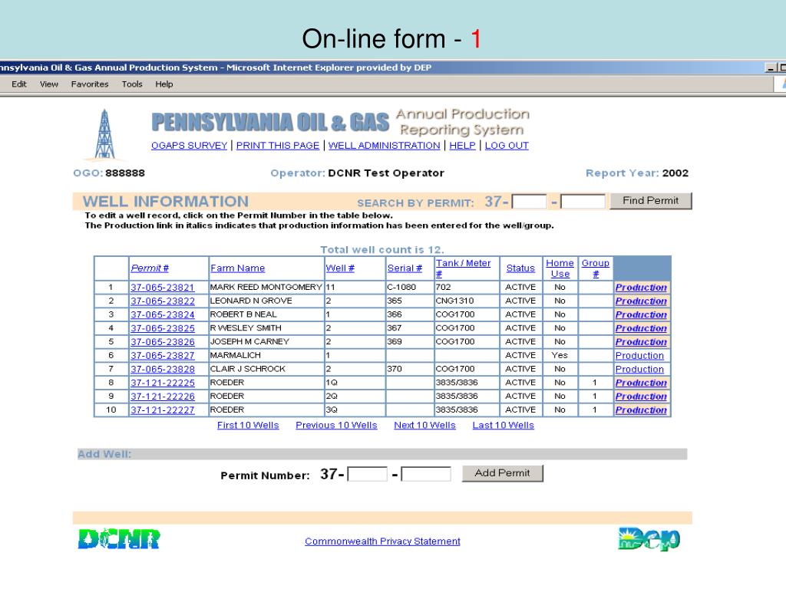786x589 pixels.
Task: Sort table by Farm Name column
Action: pos(238,268)
